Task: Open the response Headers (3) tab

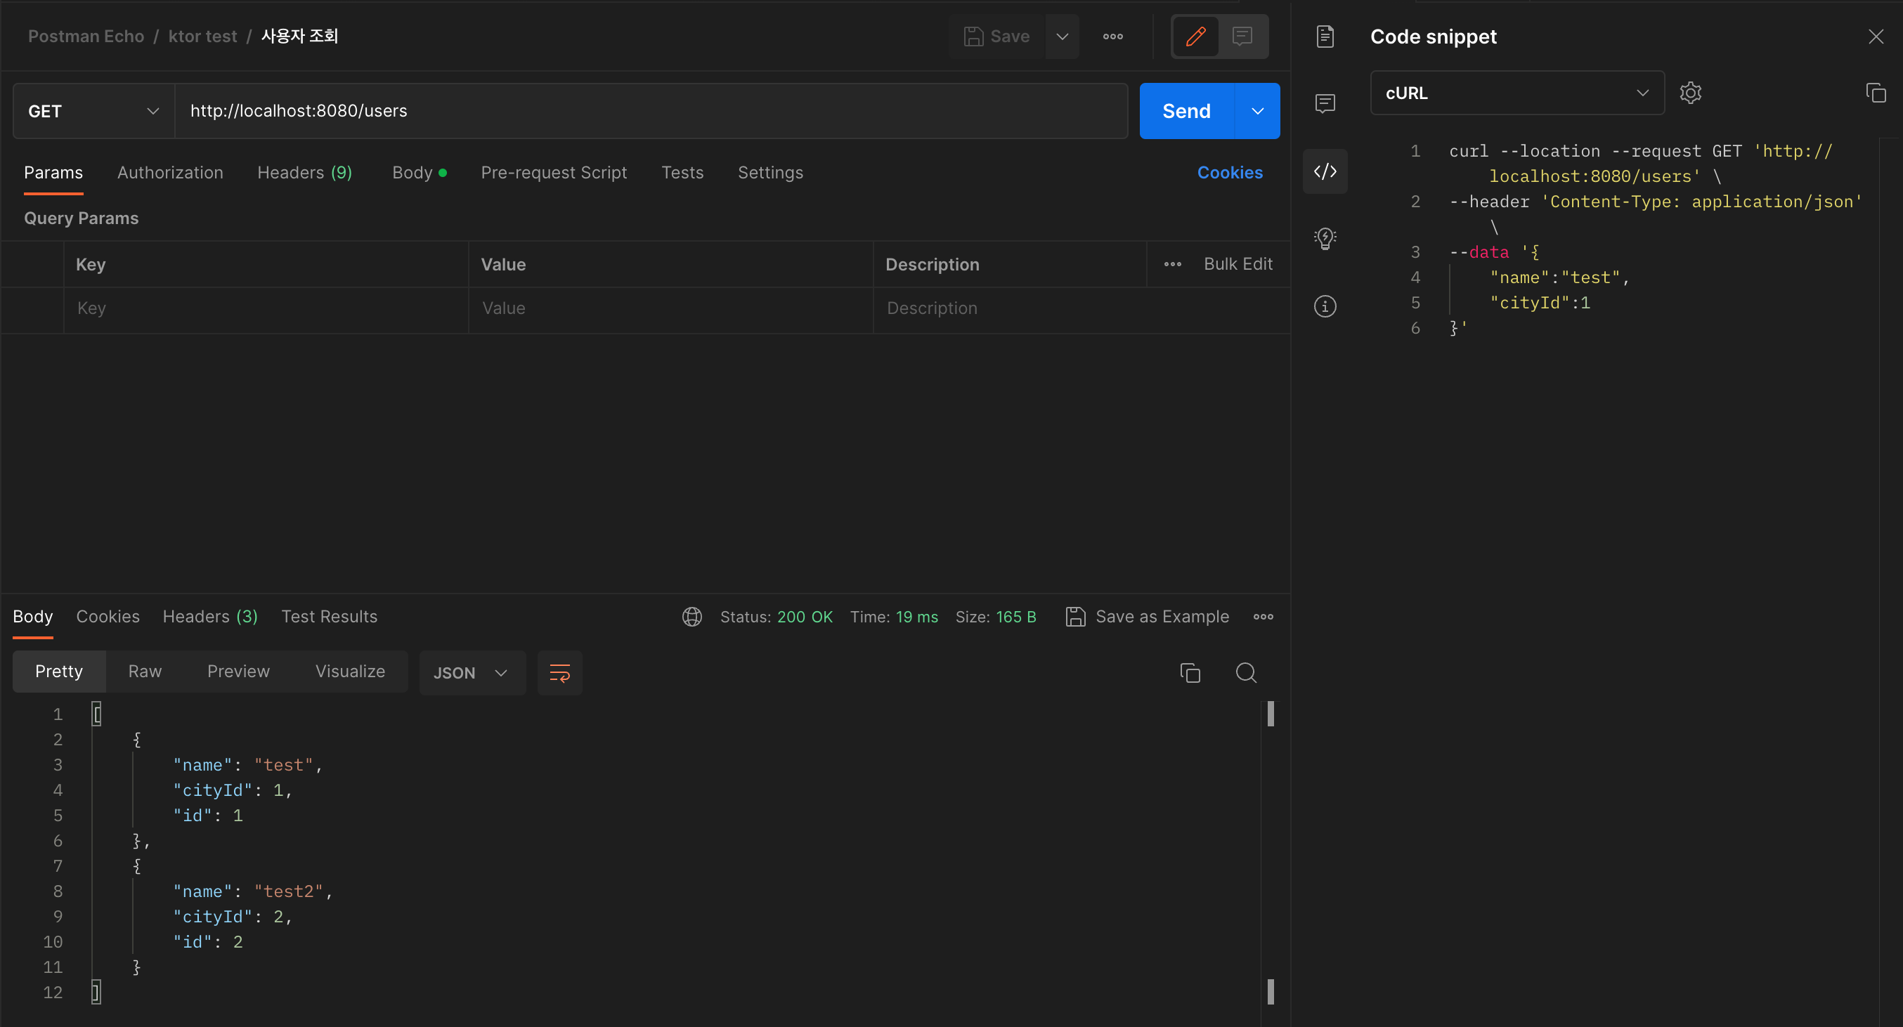Action: point(210,617)
